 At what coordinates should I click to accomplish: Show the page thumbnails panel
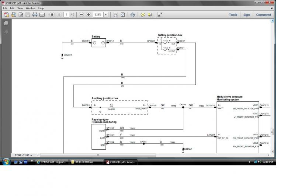[6, 23]
